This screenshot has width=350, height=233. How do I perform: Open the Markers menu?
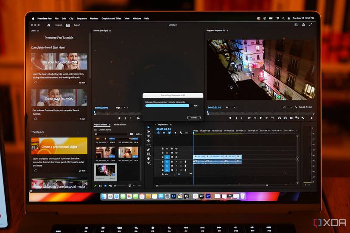94,19
